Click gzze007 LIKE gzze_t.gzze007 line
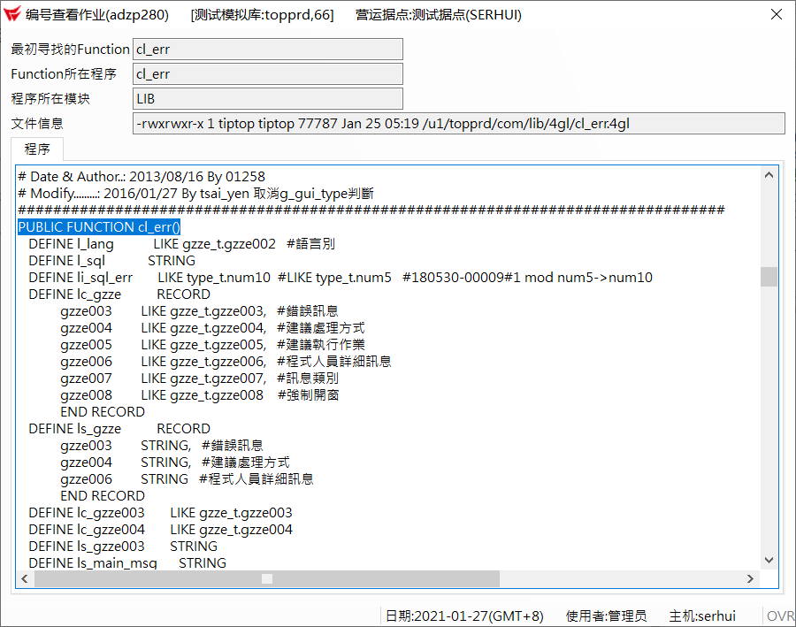This screenshot has width=796, height=627. 200,378
